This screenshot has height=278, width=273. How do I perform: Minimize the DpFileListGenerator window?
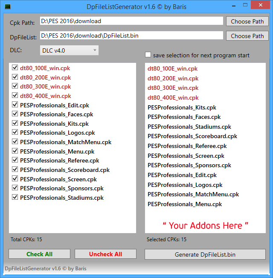234,5
